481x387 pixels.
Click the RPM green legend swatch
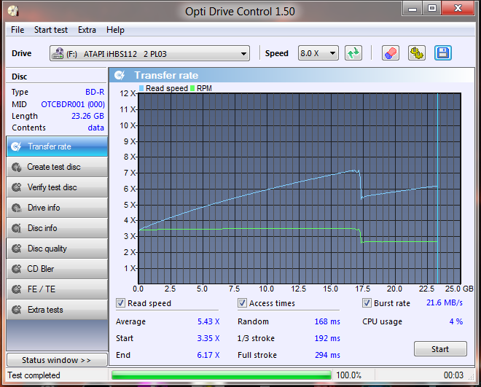(192, 88)
